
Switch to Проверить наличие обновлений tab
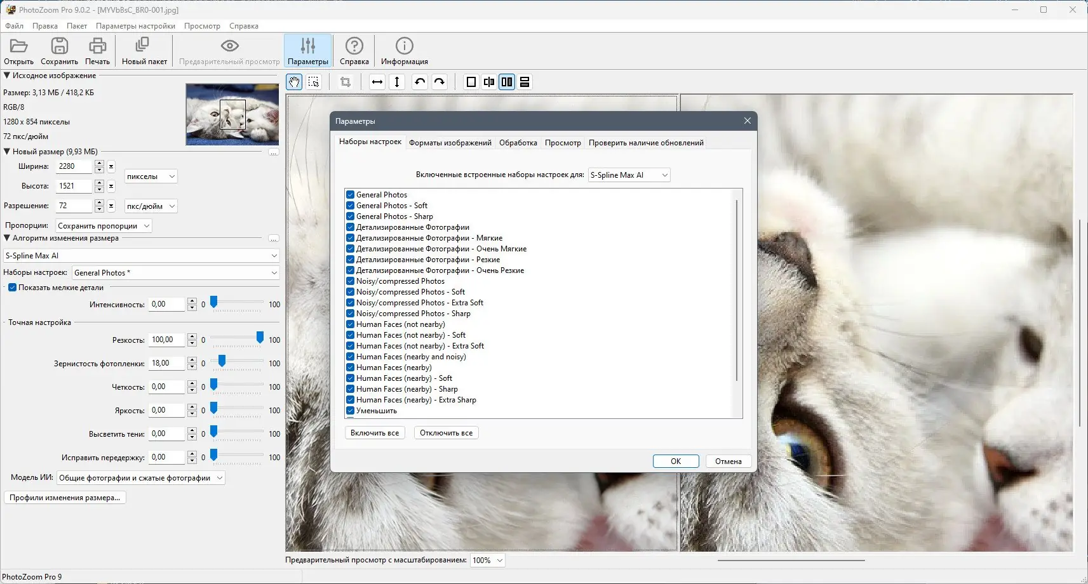[646, 143]
